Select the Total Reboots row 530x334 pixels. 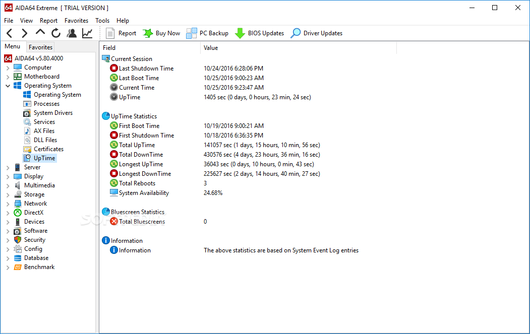[158, 183]
